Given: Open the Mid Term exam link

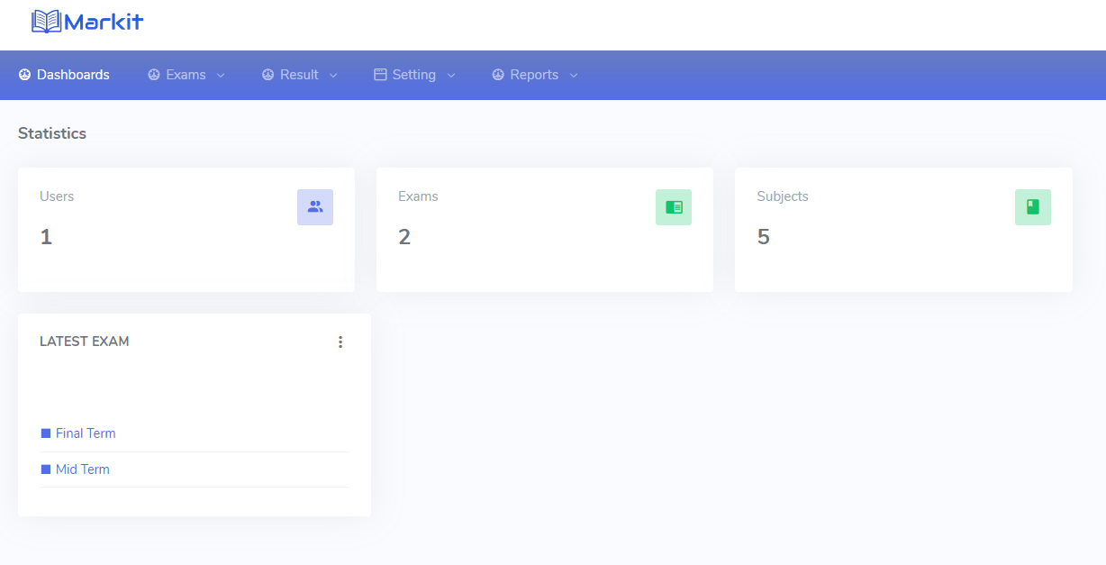Looking at the screenshot, I should click(82, 469).
